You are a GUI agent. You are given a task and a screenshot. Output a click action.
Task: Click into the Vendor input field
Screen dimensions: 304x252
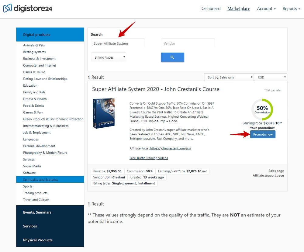(188, 43)
